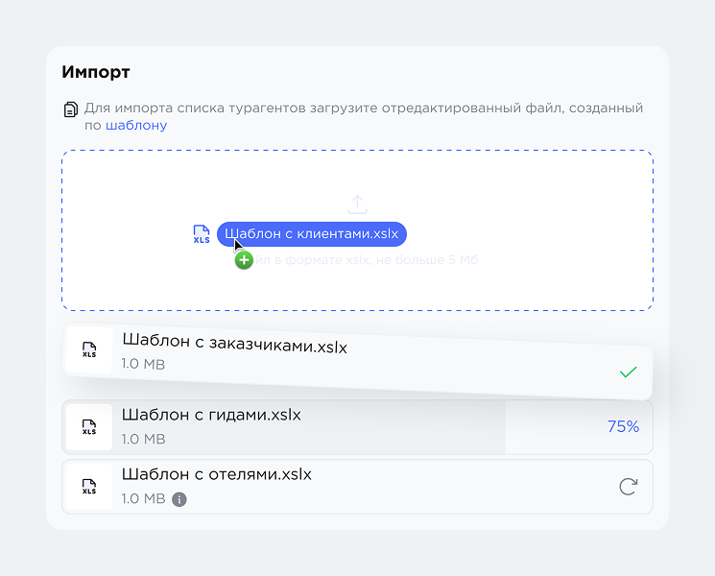715x576 pixels.
Task: Click the XLS icon for Шаблон с отелями
Action: (89, 487)
